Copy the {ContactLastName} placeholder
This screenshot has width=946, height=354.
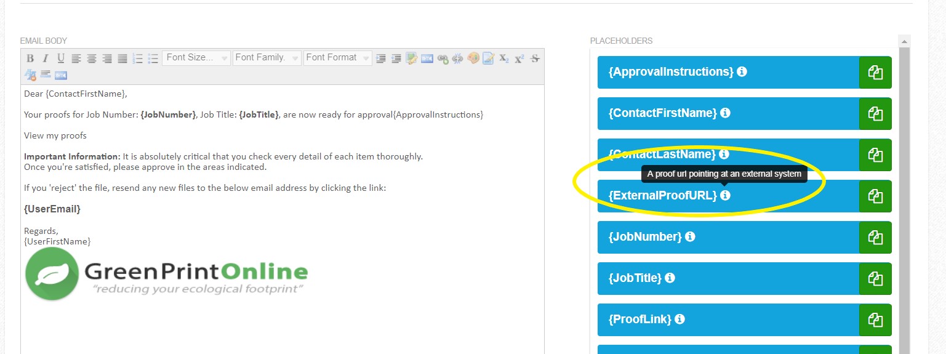point(875,155)
